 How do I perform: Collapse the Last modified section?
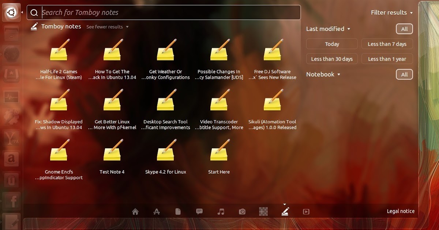(x=328, y=29)
